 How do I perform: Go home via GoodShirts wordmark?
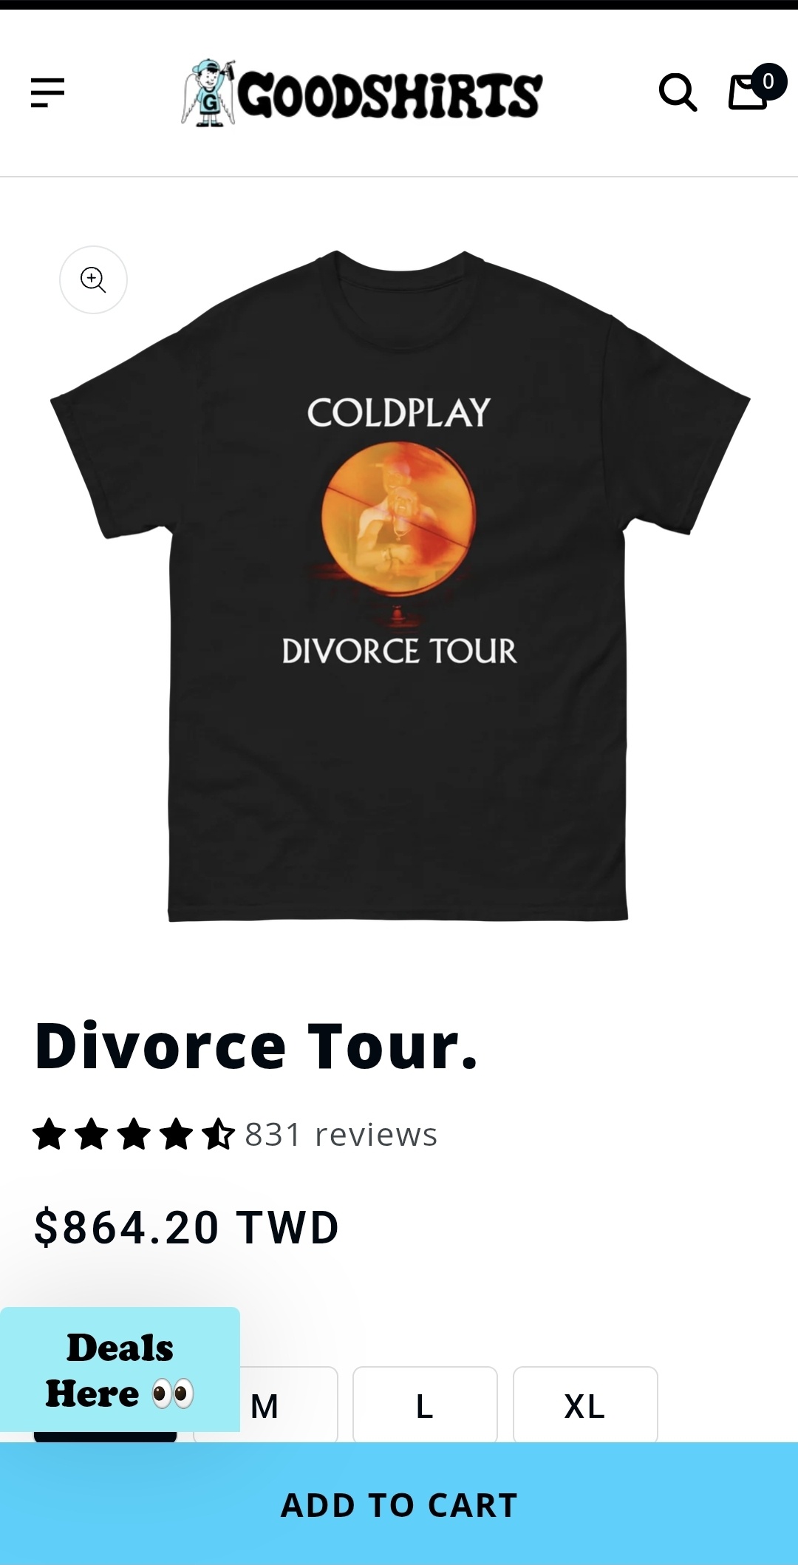pyautogui.click(x=390, y=95)
